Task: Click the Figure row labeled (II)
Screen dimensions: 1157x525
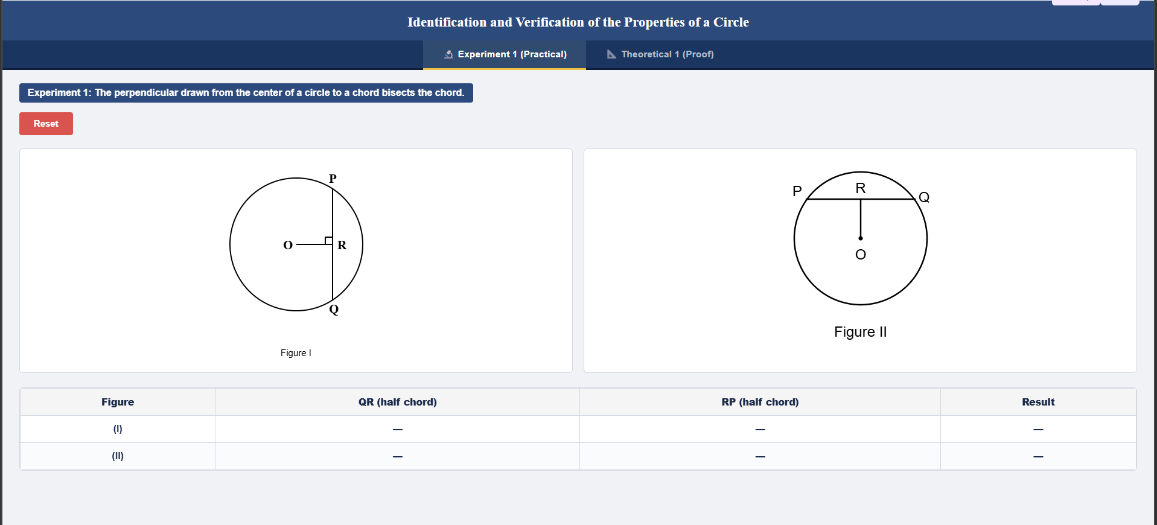Action: (x=117, y=456)
